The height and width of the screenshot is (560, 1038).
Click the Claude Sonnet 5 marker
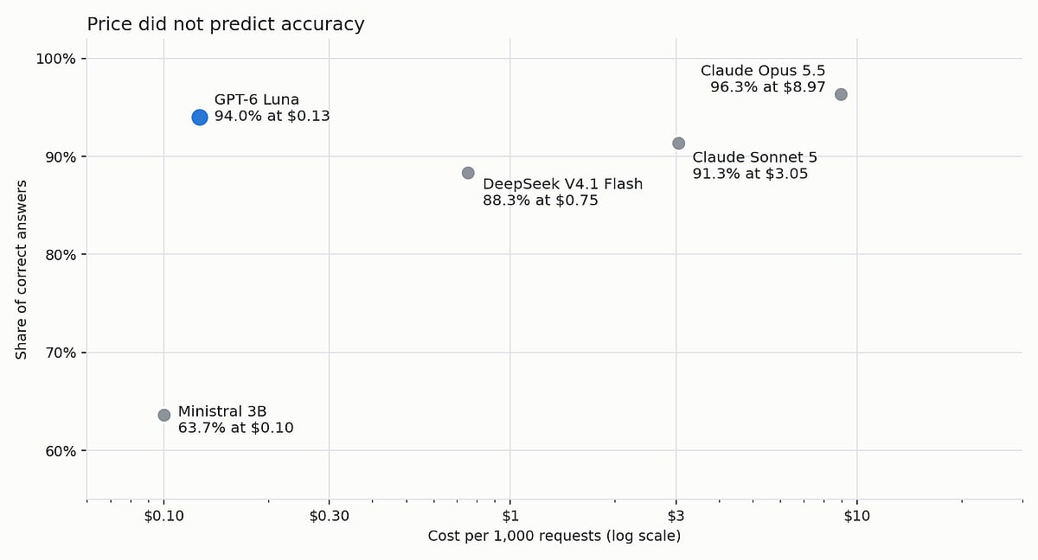coord(678,143)
